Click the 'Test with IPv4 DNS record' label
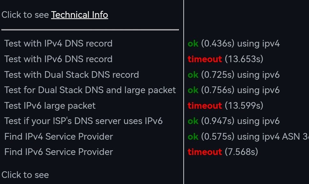This screenshot has height=184, width=309. point(58,44)
